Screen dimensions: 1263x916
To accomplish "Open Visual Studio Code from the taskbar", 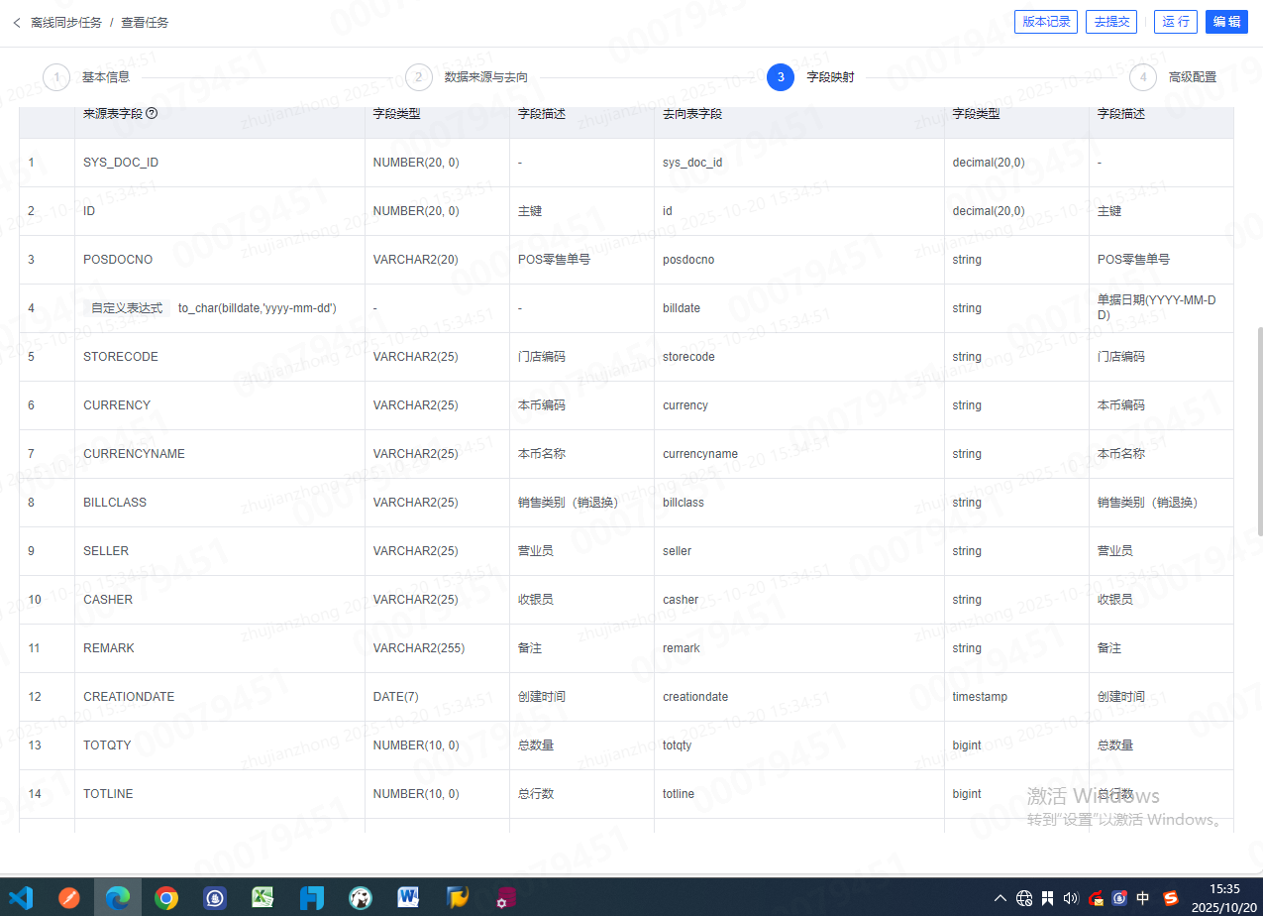I will coord(21,898).
